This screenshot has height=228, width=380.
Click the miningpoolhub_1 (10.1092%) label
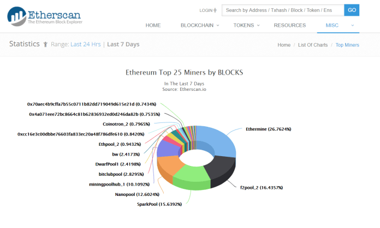(119, 184)
